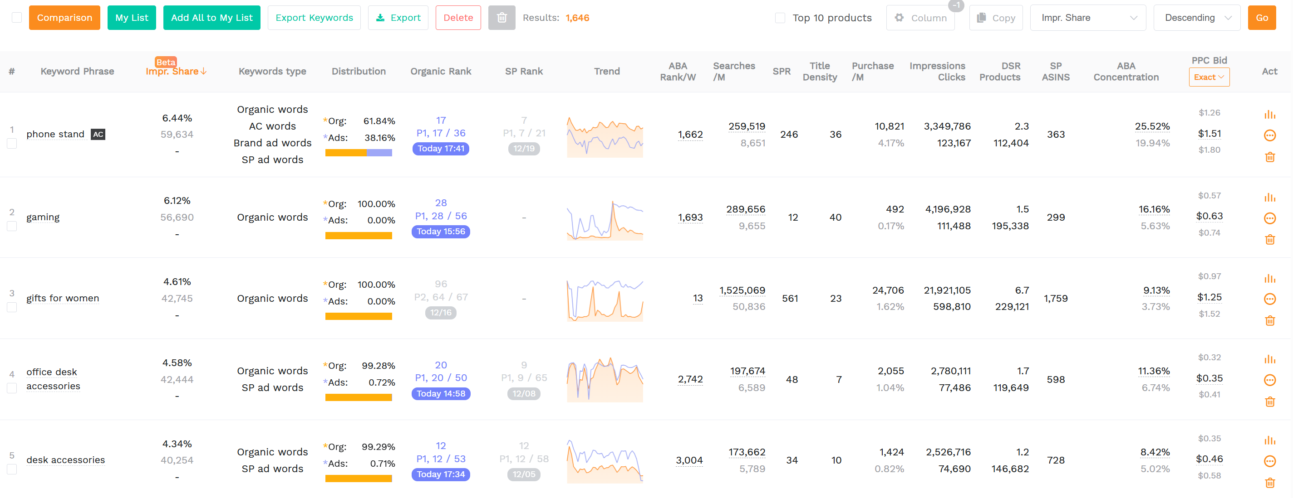Delete desk accessories using its row trash icon

(x=1270, y=483)
